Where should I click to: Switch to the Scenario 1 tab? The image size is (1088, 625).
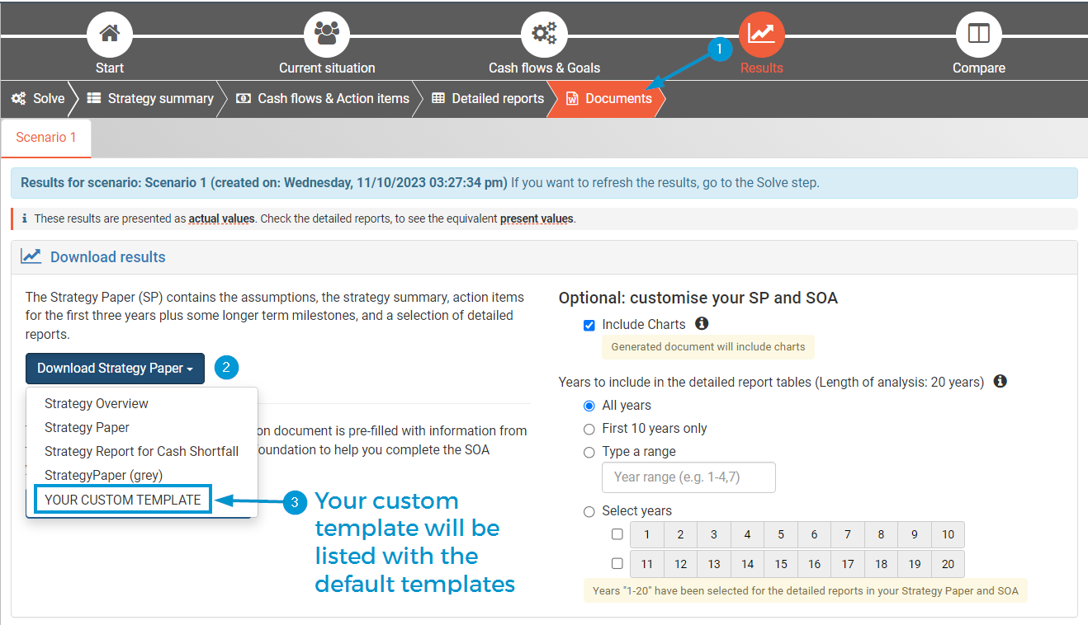[x=46, y=138]
